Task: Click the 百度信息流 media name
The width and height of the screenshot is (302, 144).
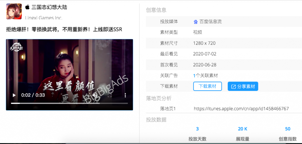Action: pyautogui.click(x=211, y=22)
